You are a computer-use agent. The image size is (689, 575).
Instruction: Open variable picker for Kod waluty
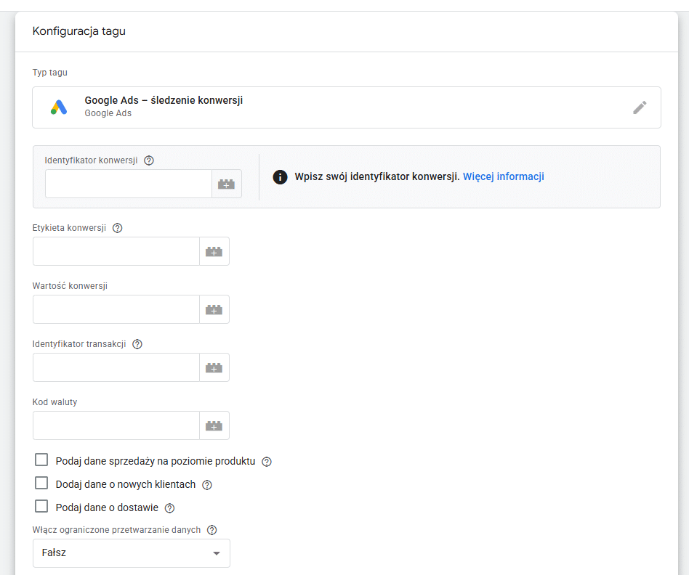click(x=214, y=425)
